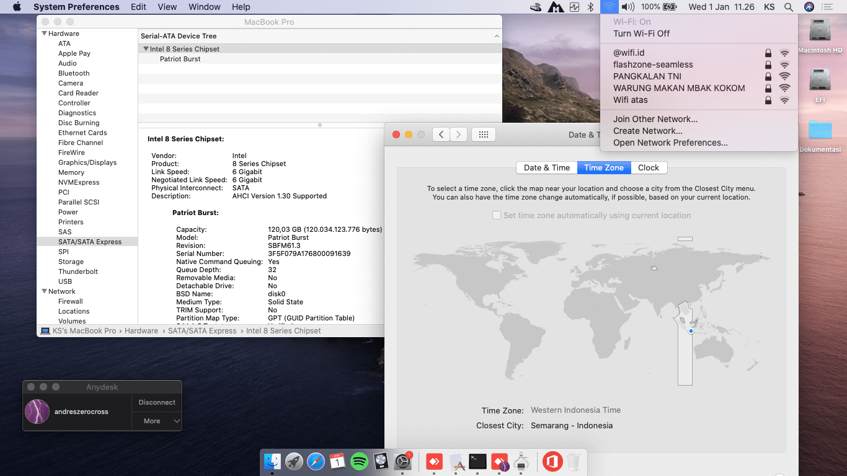847x476 pixels.
Task: Connect to WARUNG MAKAN MBAK KOKOM network
Action: pyautogui.click(x=699, y=88)
